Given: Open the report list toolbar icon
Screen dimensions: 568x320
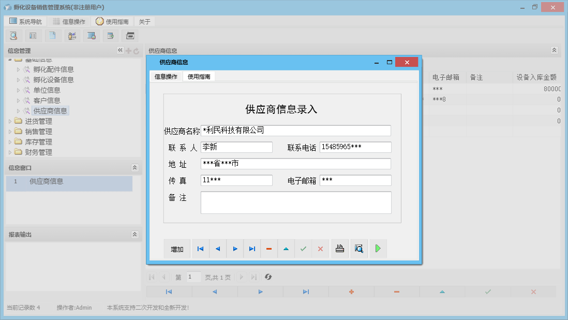Looking at the screenshot, I should [33, 35].
